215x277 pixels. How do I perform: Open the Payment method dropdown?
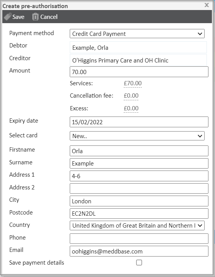[x=137, y=34]
